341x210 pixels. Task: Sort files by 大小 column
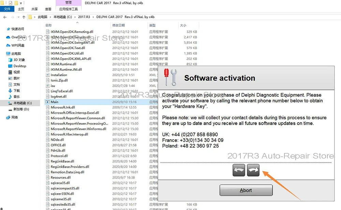pos(183,25)
